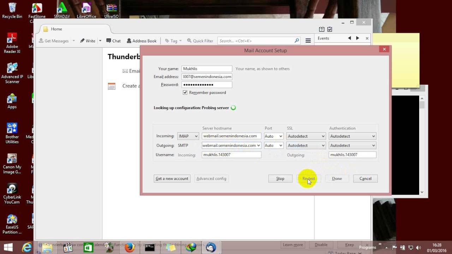Click the taskbar volume icon
This screenshot has height=254, width=452.
click(418, 247)
